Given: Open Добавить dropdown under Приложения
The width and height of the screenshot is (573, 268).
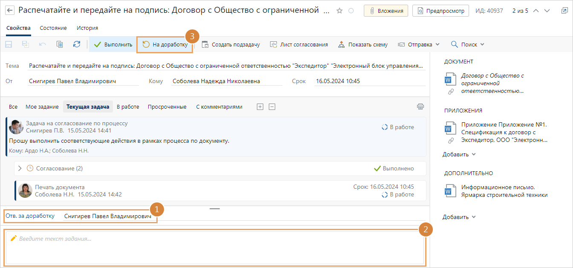Looking at the screenshot, I should (x=459, y=154).
